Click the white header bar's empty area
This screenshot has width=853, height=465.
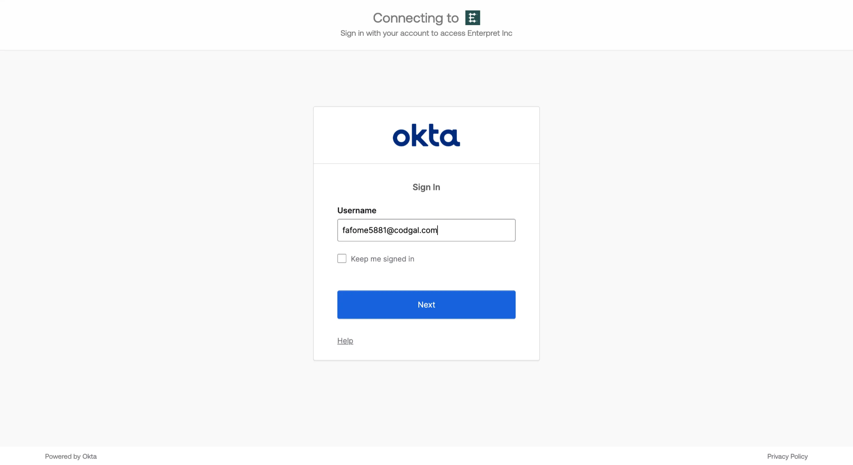(x=171, y=25)
